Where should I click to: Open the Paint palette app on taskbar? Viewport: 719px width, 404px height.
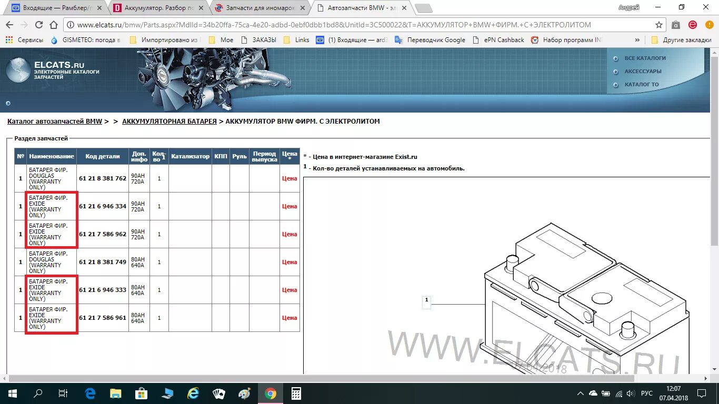click(245, 393)
